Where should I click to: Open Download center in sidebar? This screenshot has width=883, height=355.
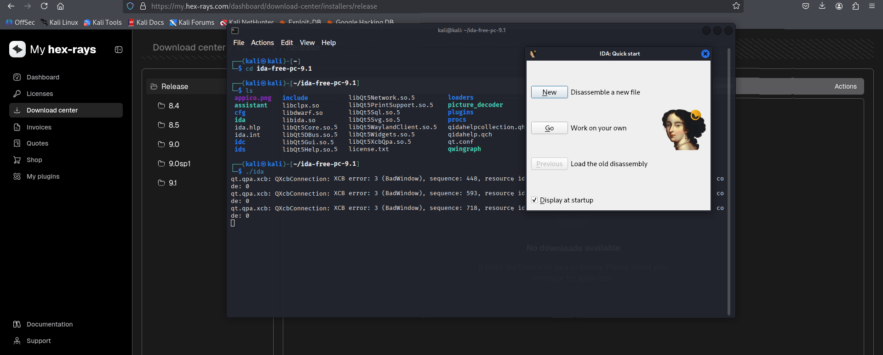(x=66, y=110)
